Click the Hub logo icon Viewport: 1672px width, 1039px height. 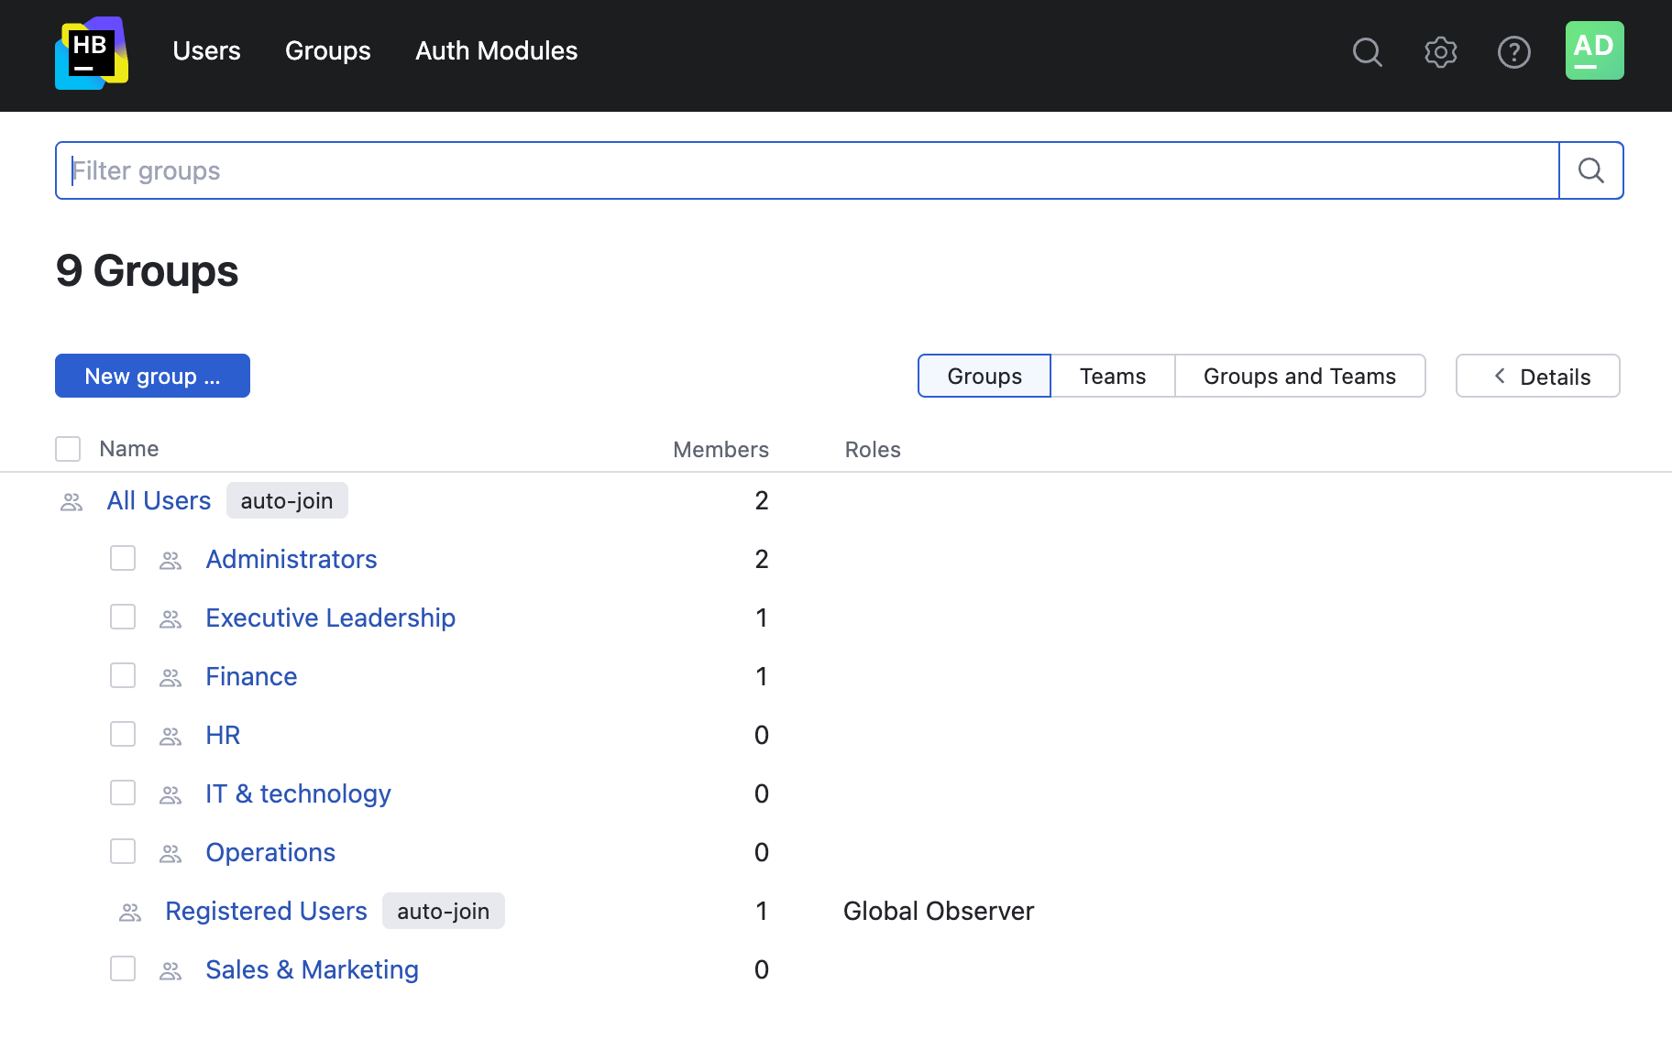(x=91, y=52)
